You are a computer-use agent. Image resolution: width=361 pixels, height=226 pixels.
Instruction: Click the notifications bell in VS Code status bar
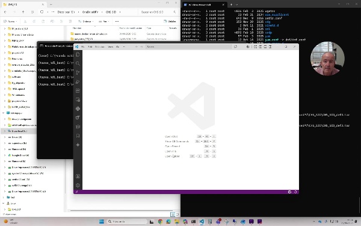(x=295, y=192)
